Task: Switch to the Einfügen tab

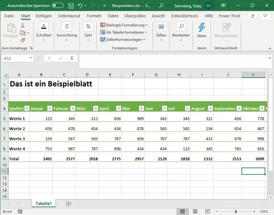Action: [44, 16]
